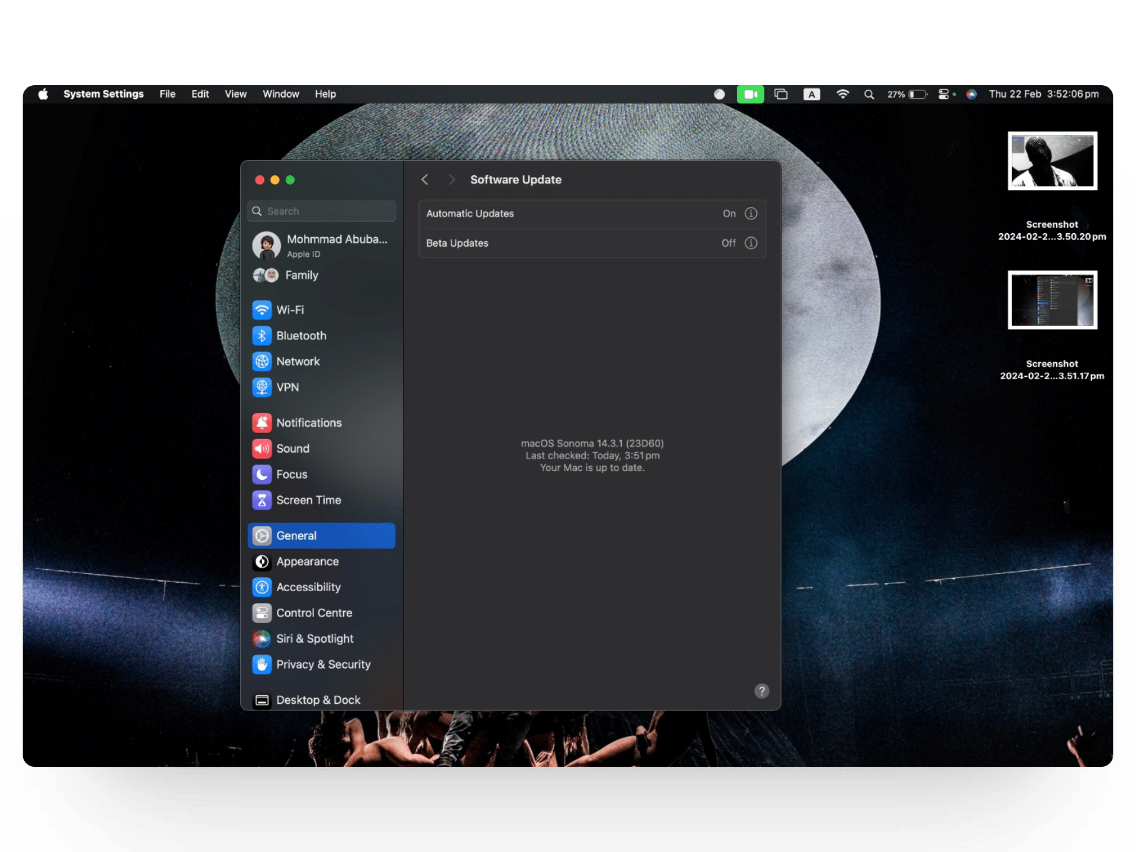Open Beta Updates info details
1136x852 pixels.
(x=751, y=243)
